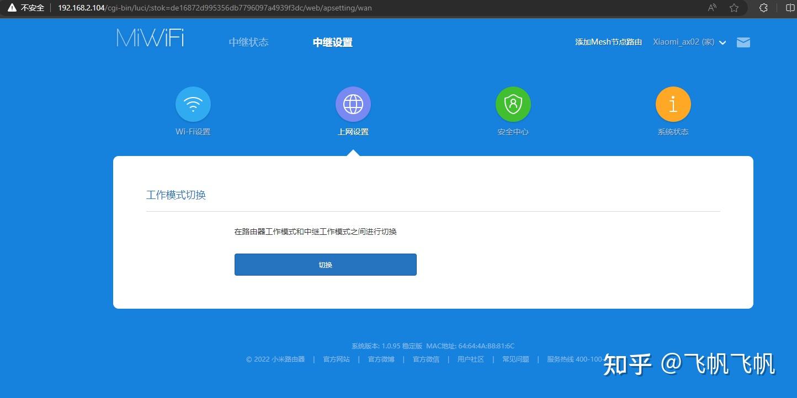The width and height of the screenshot is (797, 398).
Task: Open the Wi-Fi设置 wireless settings icon
Action: pos(193,104)
